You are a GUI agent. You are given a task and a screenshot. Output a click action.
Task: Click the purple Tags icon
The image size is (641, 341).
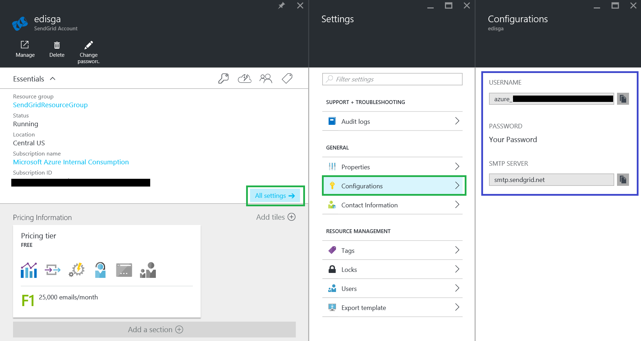(332, 250)
